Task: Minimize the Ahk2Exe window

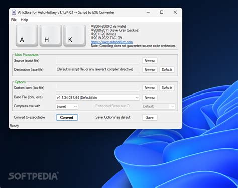Action: point(148,12)
